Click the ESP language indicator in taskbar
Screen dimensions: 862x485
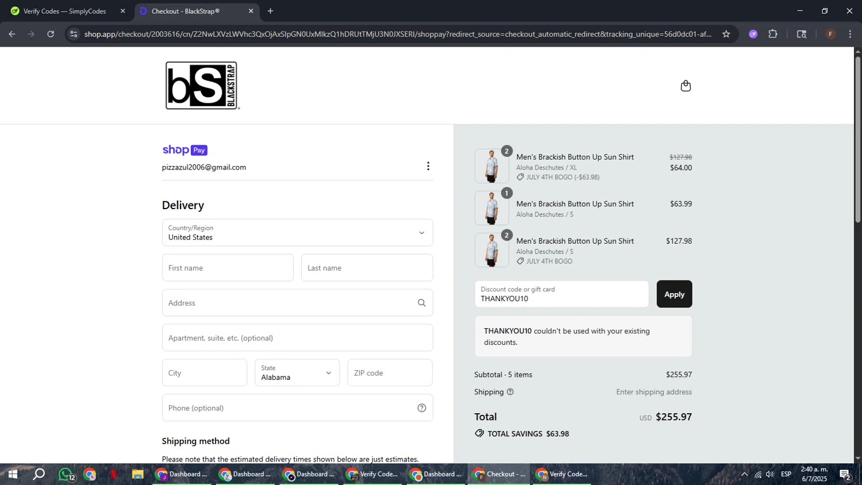pyautogui.click(x=786, y=474)
